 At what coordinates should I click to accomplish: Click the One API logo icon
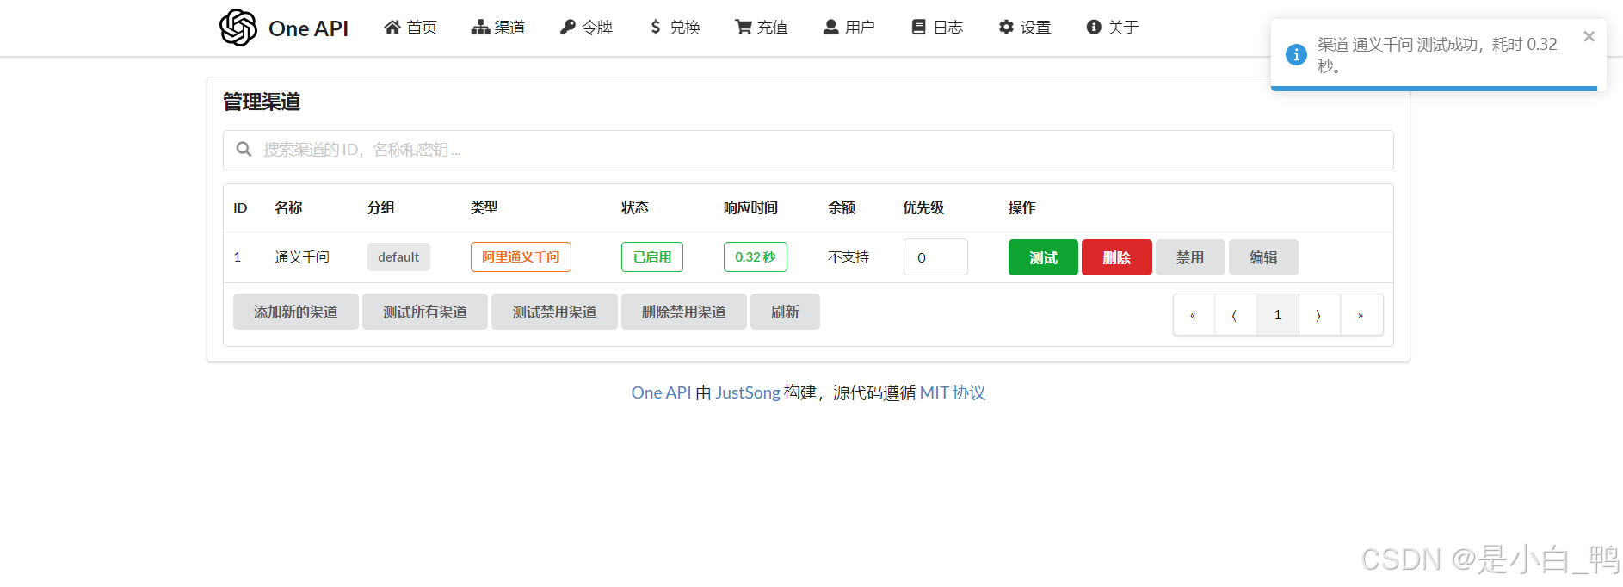tap(238, 28)
